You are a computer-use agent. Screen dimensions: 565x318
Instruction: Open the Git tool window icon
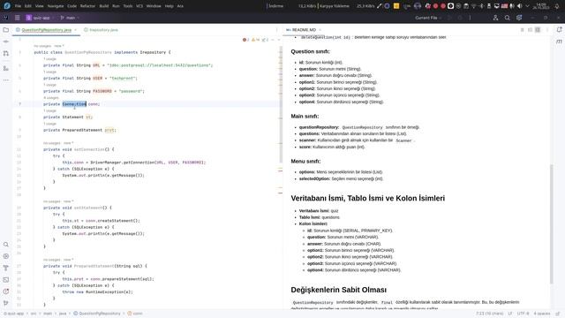pos(6,303)
